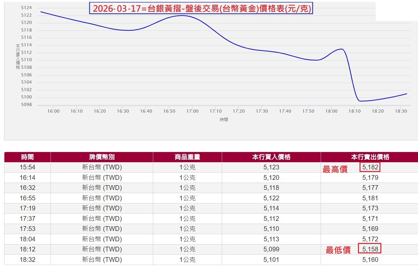Click the 最低價 red label
This screenshot has width=418, height=271.
coord(338,250)
